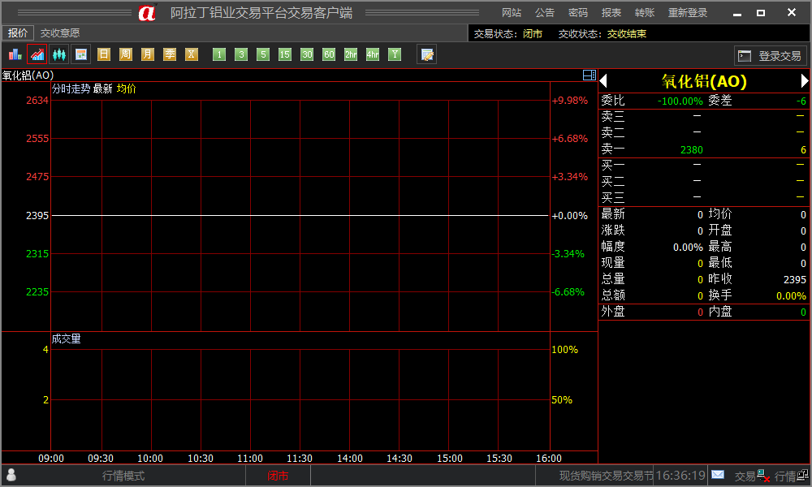Screen dimensions: 812x487
Task: Check the 行情 connection status icon
Action: pyautogui.click(x=803, y=475)
